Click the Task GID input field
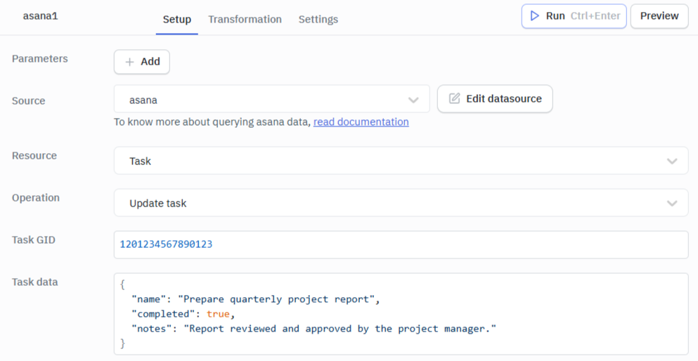This screenshot has width=698, height=361. (x=401, y=244)
